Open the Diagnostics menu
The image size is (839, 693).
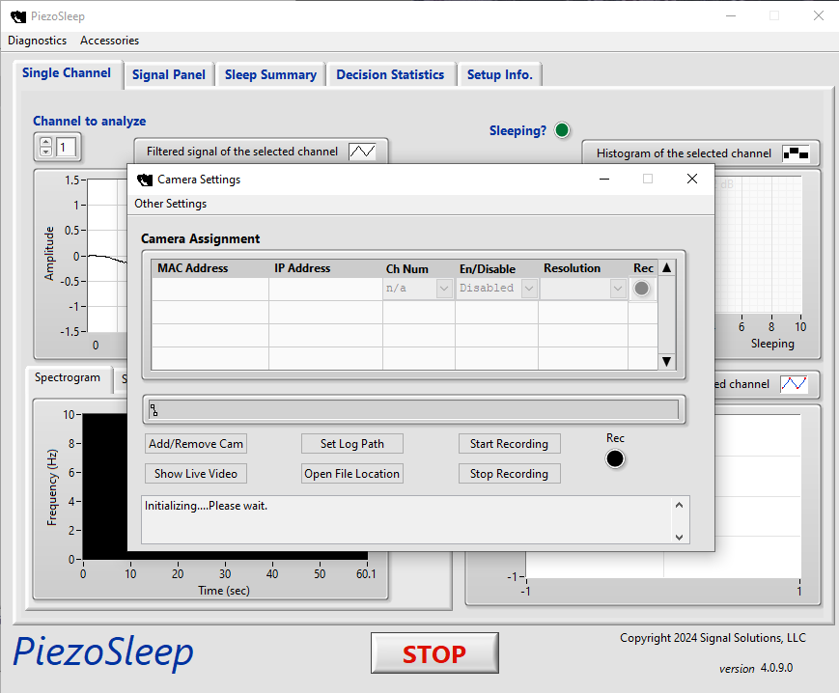[38, 41]
